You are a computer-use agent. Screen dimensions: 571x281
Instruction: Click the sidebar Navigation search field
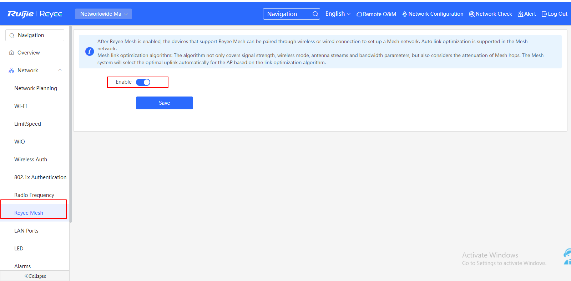(x=35, y=35)
